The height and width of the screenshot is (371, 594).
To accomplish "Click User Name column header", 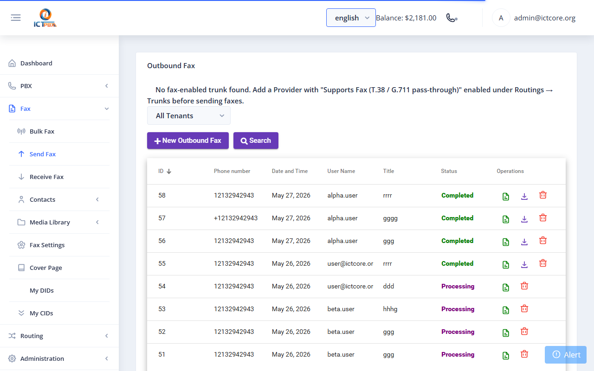I will [341, 171].
